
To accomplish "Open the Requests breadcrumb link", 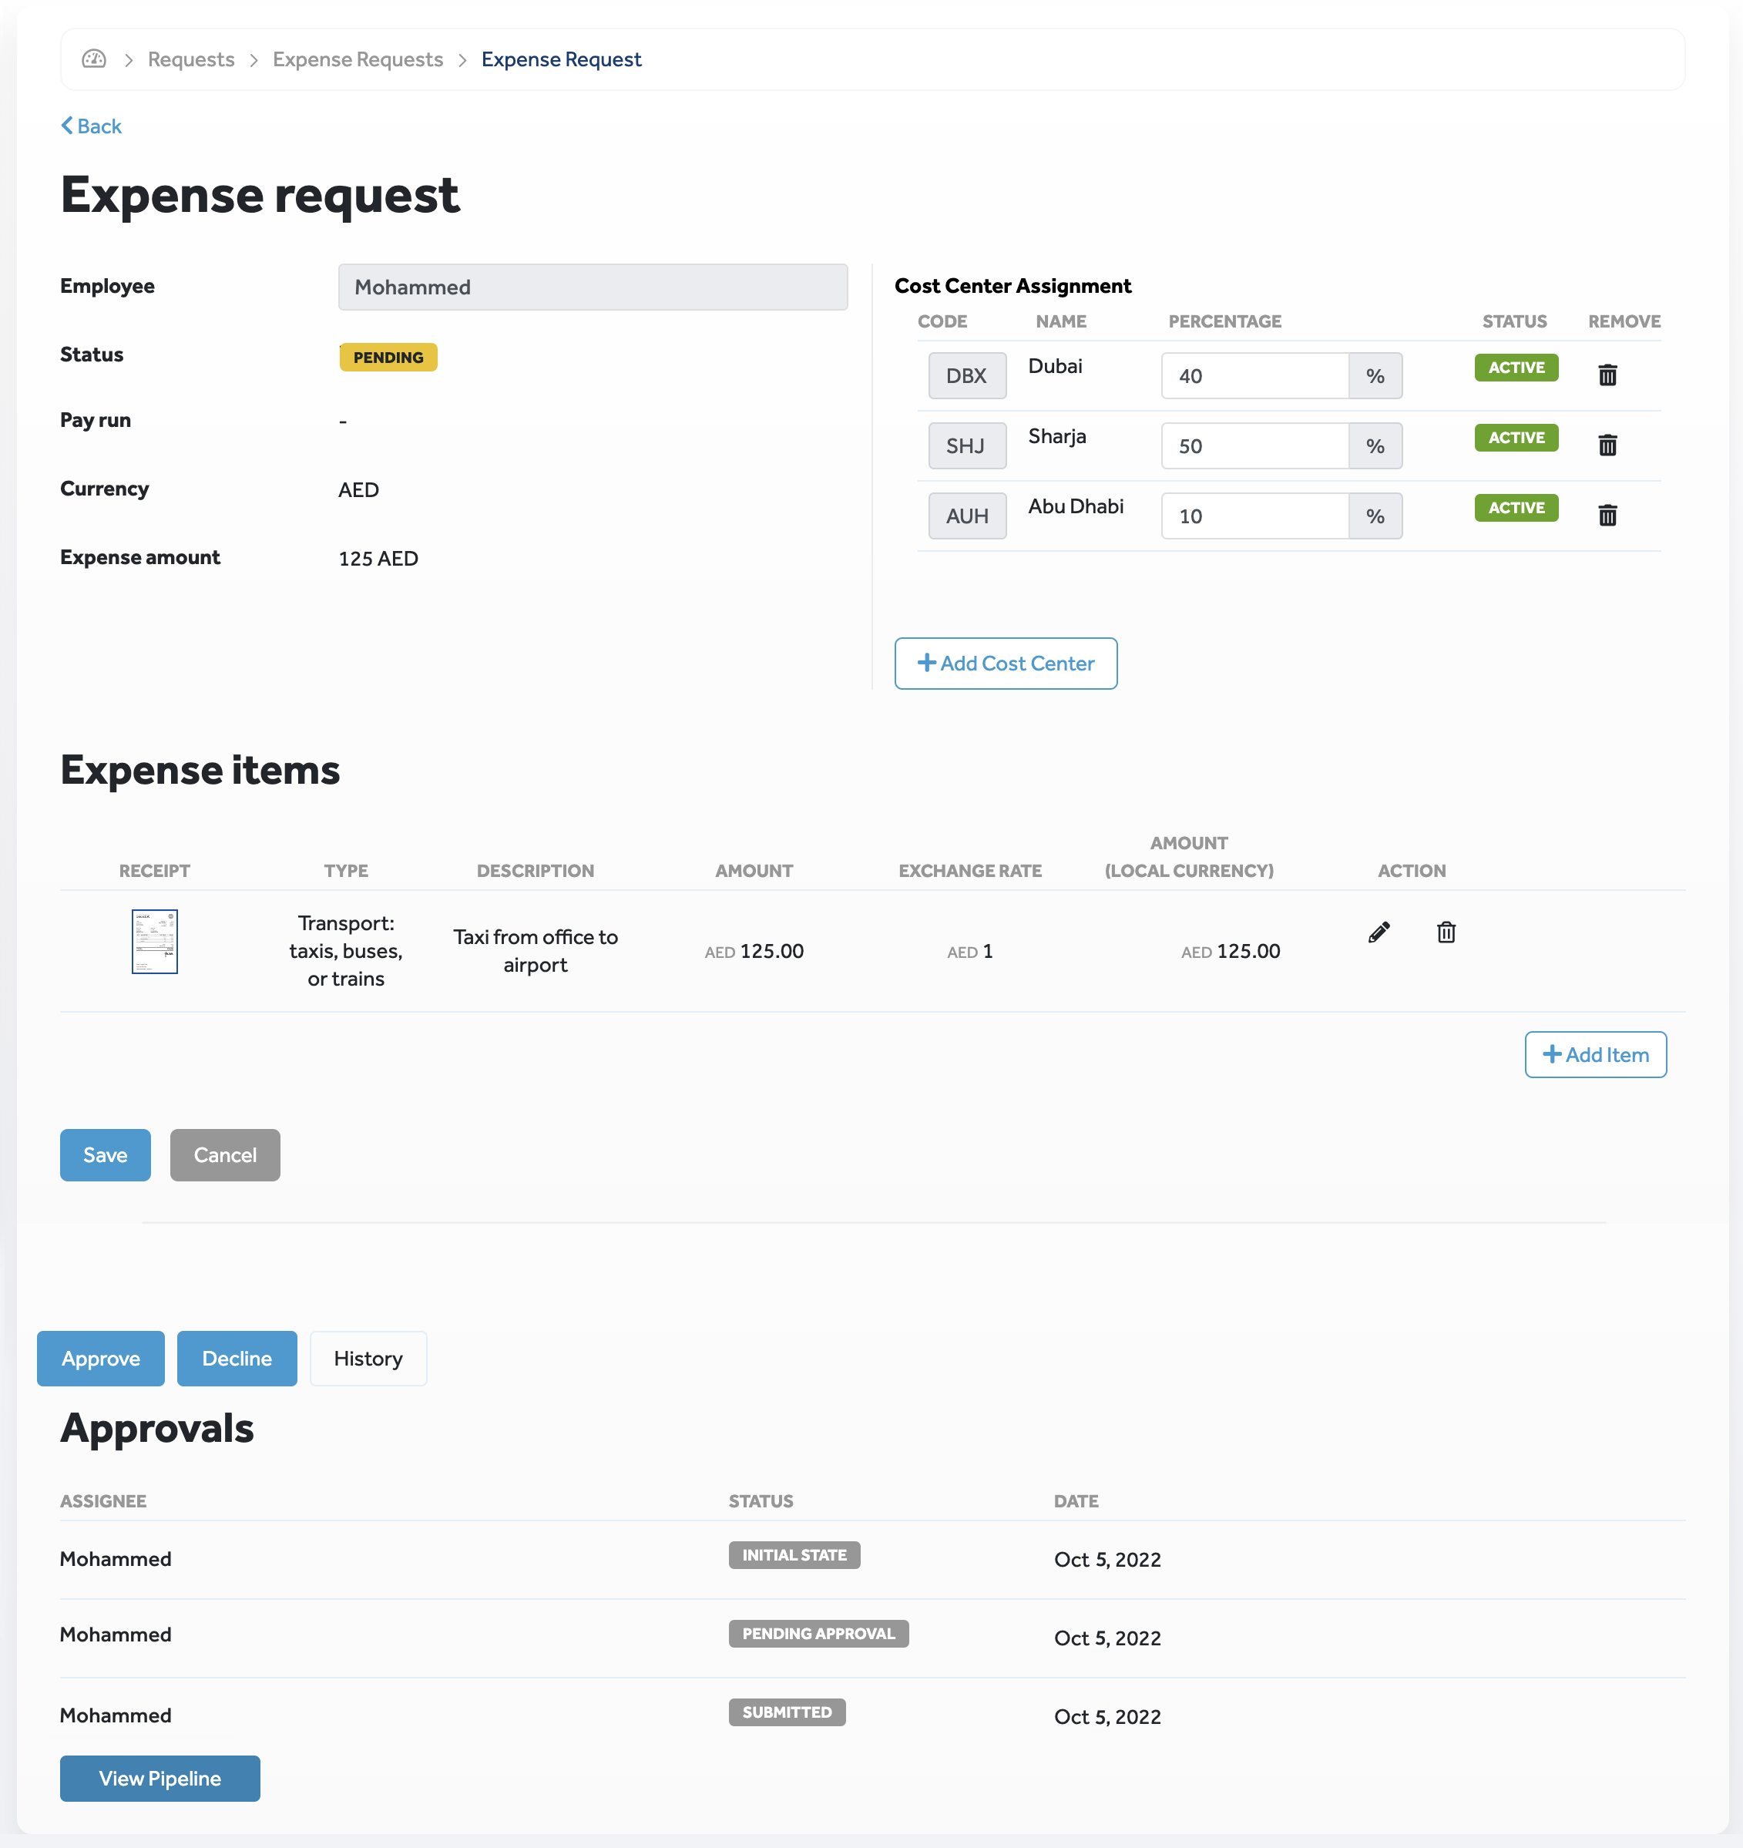I will point(190,59).
